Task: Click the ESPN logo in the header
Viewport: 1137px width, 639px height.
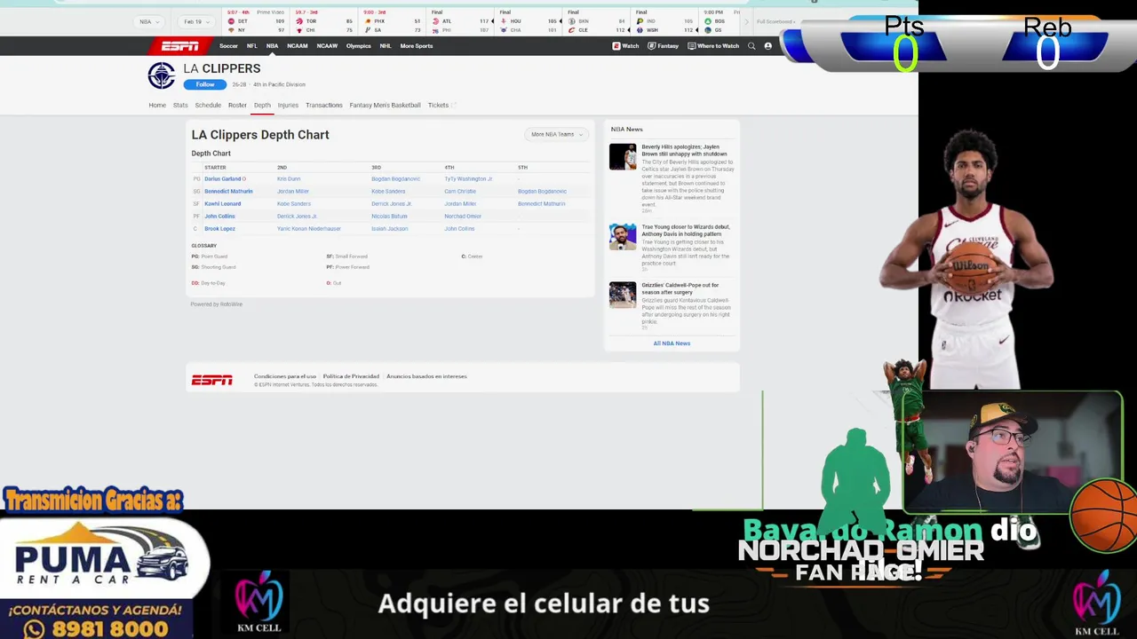Action: [179, 46]
